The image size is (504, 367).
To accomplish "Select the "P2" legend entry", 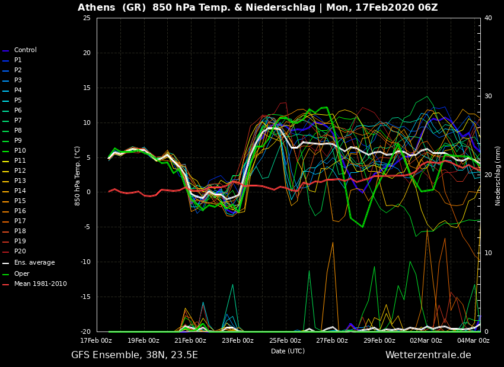I will point(18,70).
